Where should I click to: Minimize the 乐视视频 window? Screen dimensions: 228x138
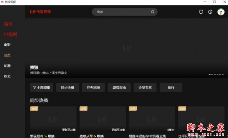(x=205, y=2)
